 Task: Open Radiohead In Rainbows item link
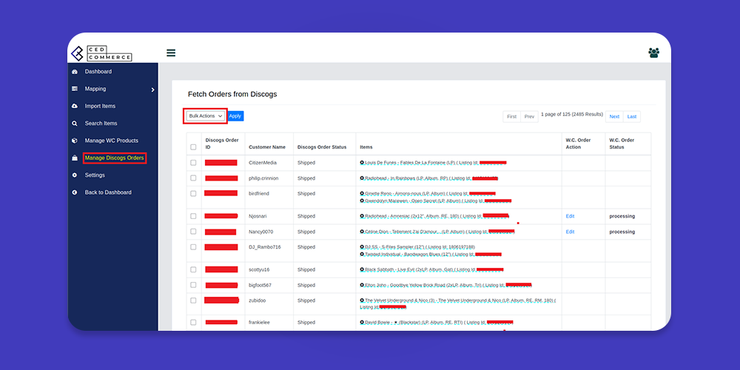(428, 178)
